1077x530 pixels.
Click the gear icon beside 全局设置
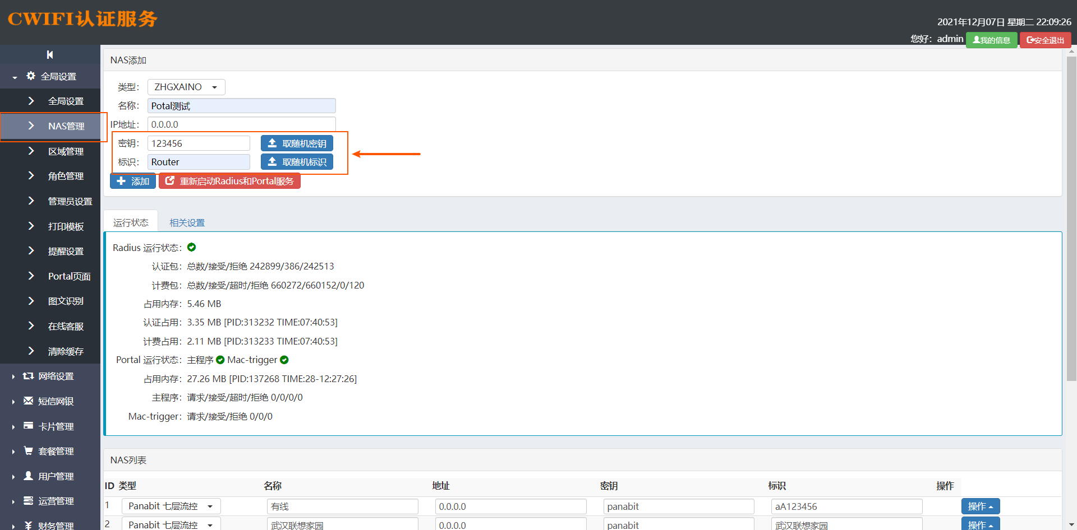[31, 76]
